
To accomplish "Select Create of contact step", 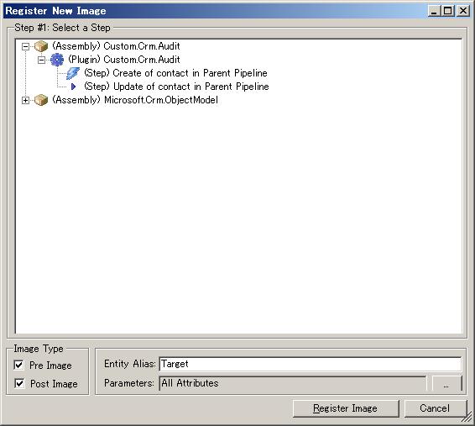I will click(175, 73).
